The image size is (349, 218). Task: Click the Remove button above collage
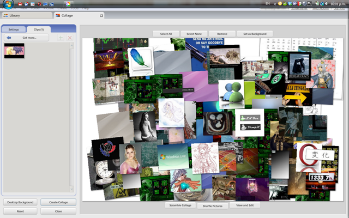click(222, 34)
